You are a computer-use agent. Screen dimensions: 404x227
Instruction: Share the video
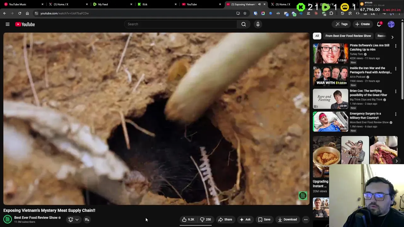tap(225, 219)
